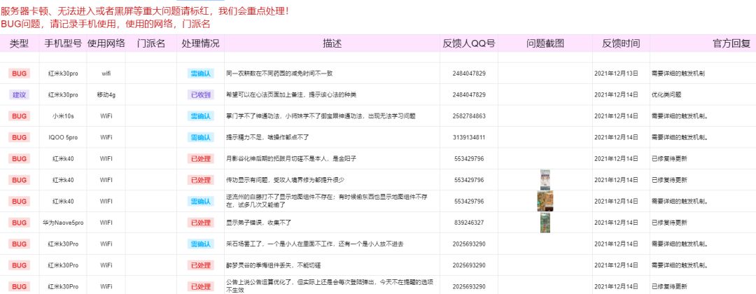756x294 pixels.
Task: Click the BUG tag in the 小米10s row
Action: [x=20, y=116]
